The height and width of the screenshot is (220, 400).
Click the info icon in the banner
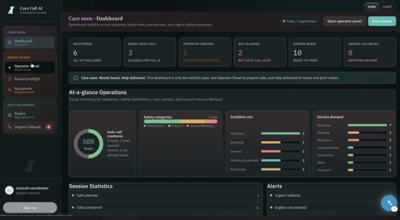(x=75, y=78)
